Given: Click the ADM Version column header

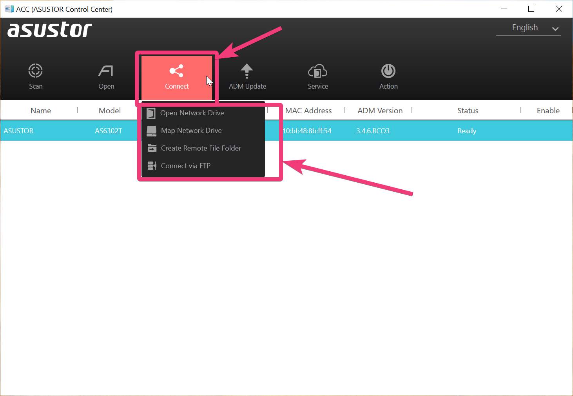Looking at the screenshot, I should (380, 111).
